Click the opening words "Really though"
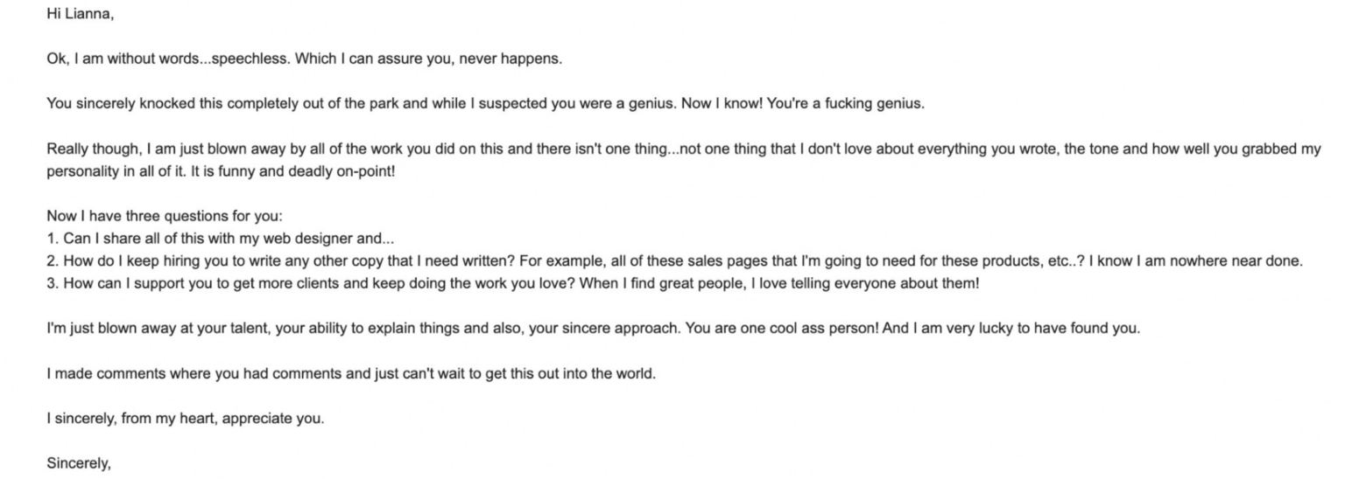This screenshot has width=1345, height=479. coord(90,149)
